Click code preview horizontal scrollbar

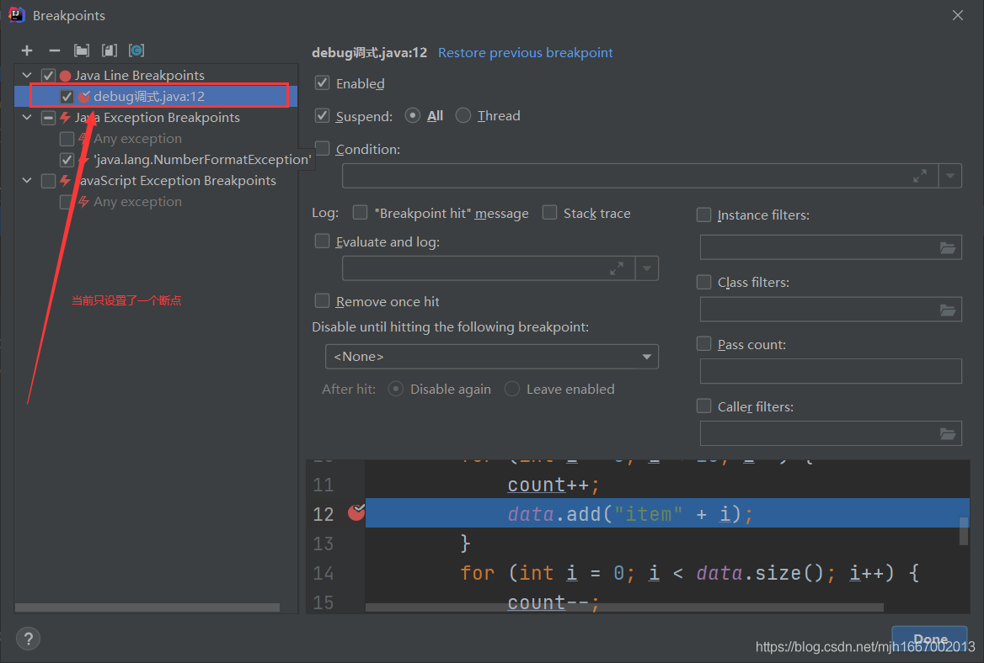(624, 607)
